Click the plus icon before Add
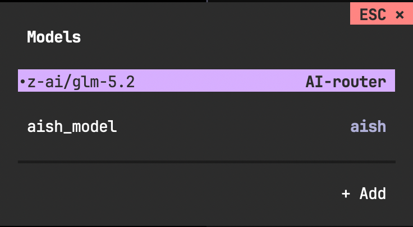This screenshot has width=413, height=227. (x=346, y=194)
